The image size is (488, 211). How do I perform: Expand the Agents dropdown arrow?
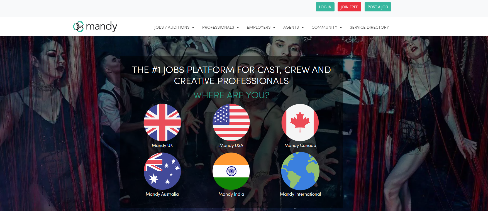pos(302,28)
